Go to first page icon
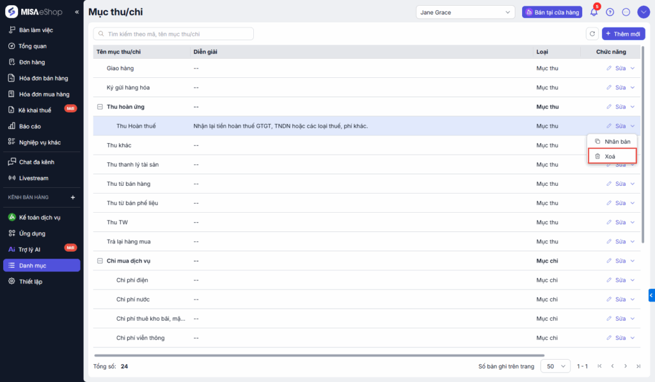The image size is (655, 382). click(x=599, y=366)
